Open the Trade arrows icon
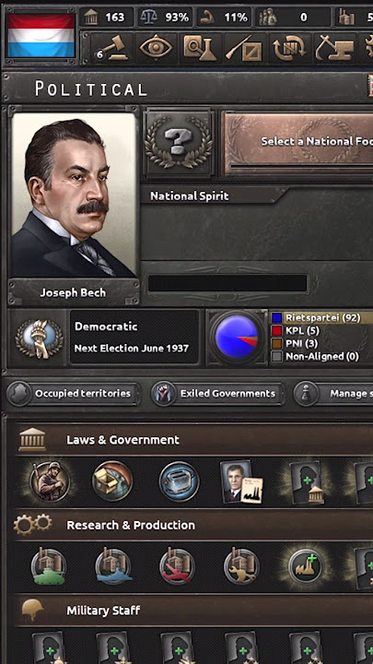Image resolution: width=373 pixels, height=664 pixels. tap(289, 47)
